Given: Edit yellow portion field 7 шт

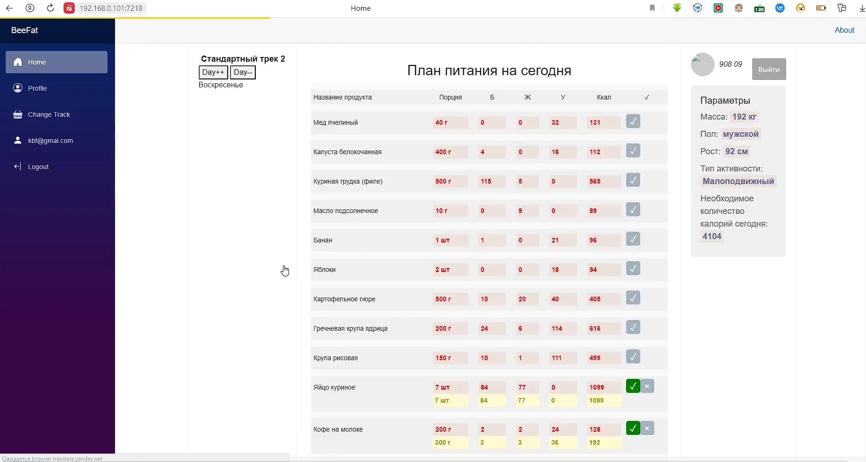Looking at the screenshot, I should [x=450, y=400].
